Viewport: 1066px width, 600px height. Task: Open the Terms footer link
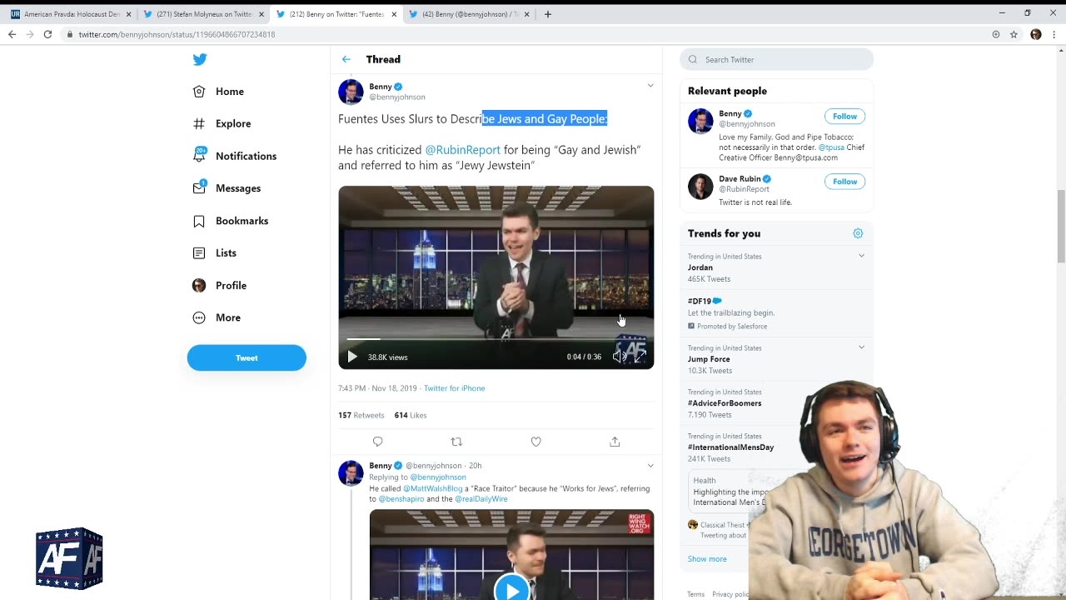[x=695, y=594]
